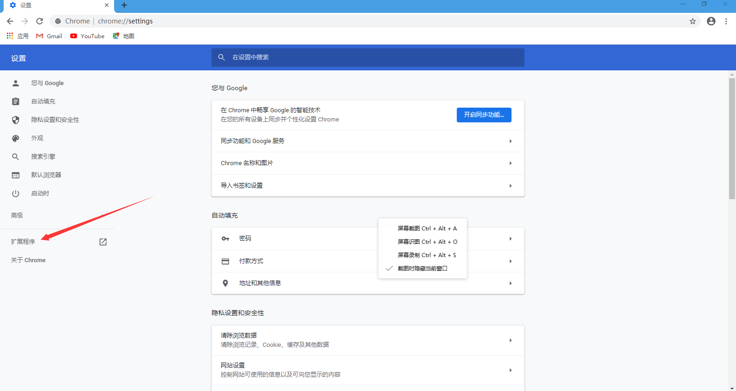Click the location pin icon beside 地址和其他信息
Image resolution: width=736 pixels, height=391 pixels.
(225, 283)
